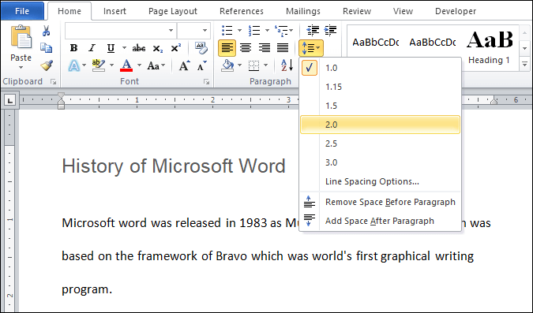
Task: Switch to the Review tab
Action: click(x=357, y=11)
